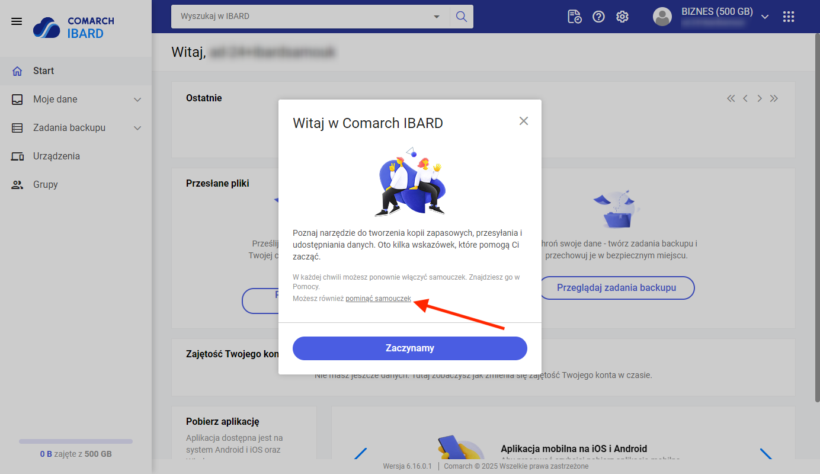Viewport: 820px width, 474px height.
Task: Click the backup folder illustration
Action: [x=616, y=209]
